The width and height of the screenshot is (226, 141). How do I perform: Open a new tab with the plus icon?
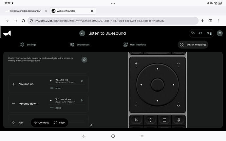point(202,21)
